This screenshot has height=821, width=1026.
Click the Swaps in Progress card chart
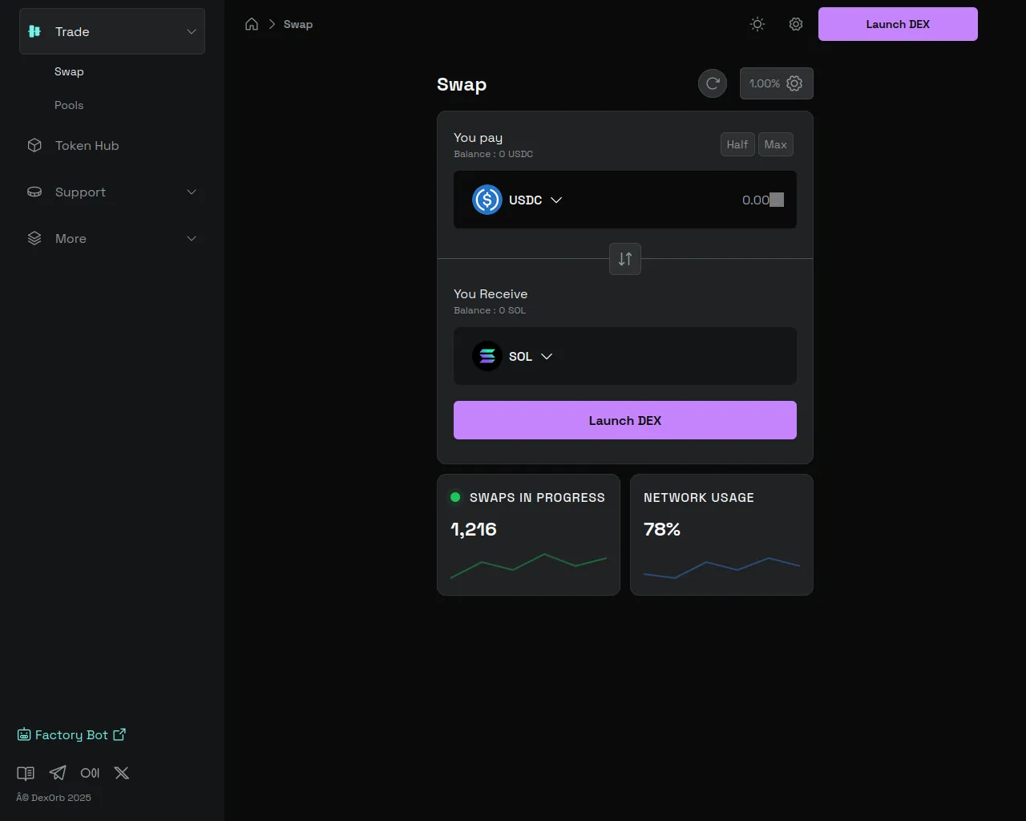tap(529, 565)
